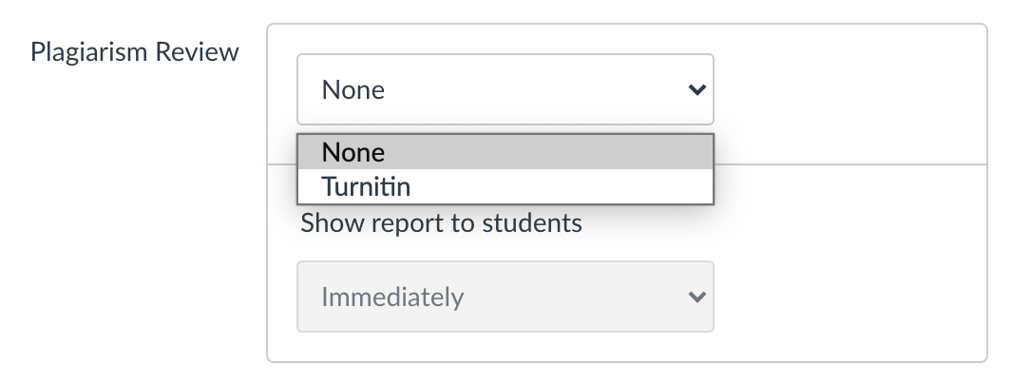
Task: Click the divider line inside the plagiarism panel
Action: (x=849, y=164)
